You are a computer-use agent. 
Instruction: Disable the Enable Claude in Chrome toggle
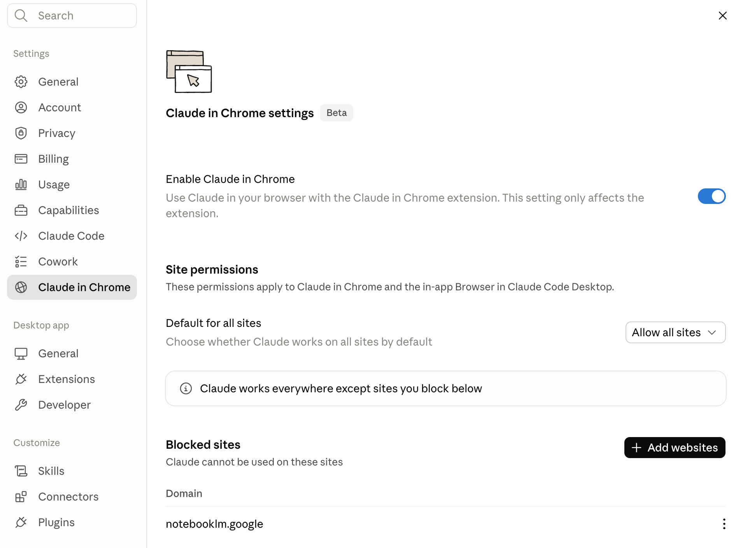tap(711, 196)
